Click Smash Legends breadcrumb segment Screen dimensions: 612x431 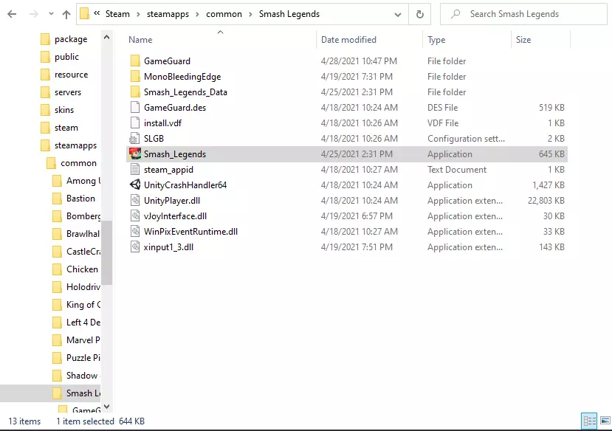pos(289,14)
